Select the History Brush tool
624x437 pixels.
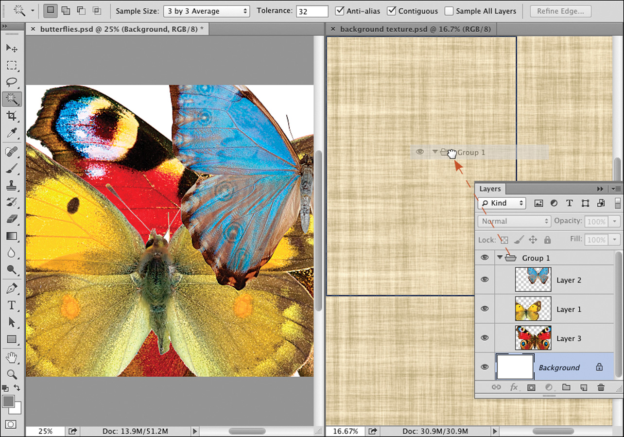(x=12, y=202)
